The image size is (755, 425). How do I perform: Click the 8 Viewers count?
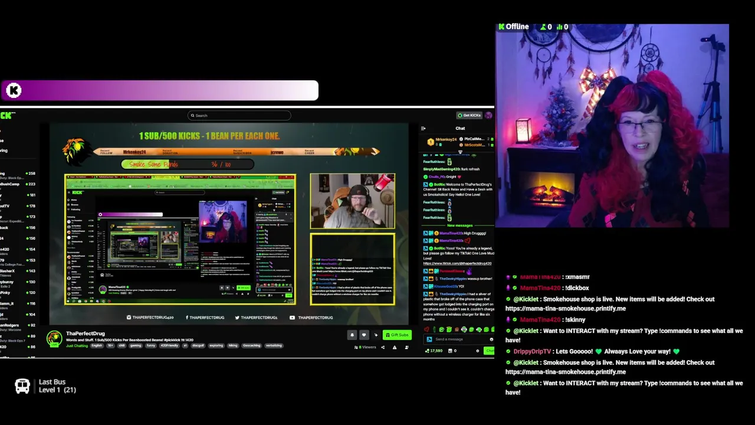coord(366,347)
